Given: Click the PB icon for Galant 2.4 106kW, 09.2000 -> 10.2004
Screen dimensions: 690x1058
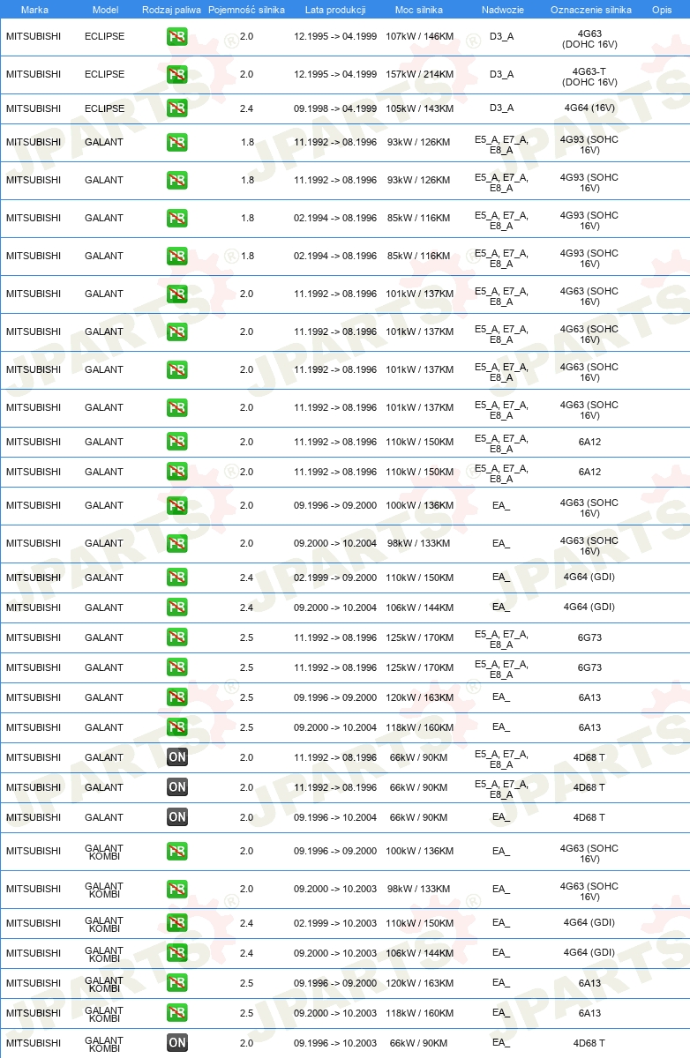Looking at the screenshot, I should [177, 607].
